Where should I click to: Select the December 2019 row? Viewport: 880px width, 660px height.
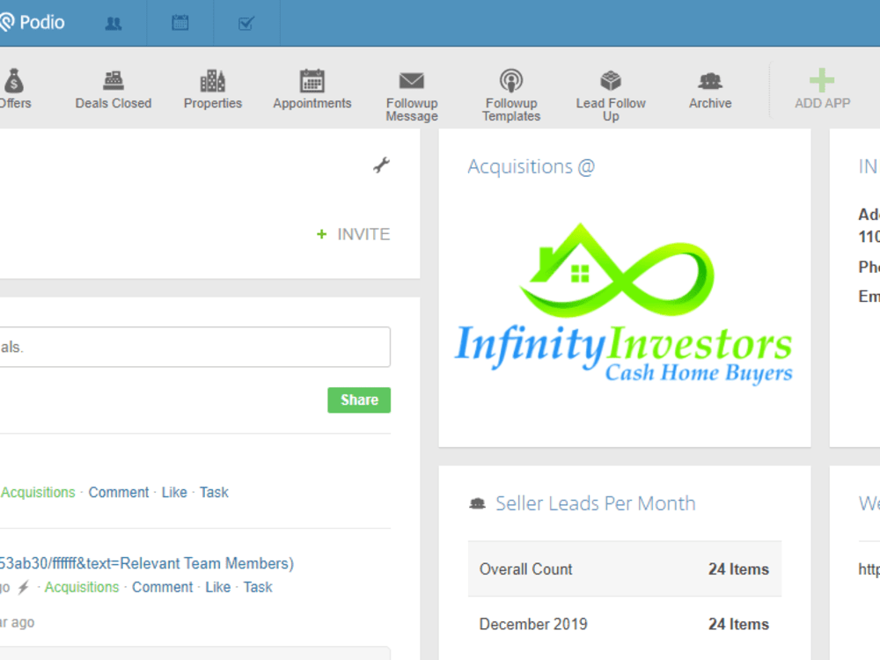[x=625, y=624]
